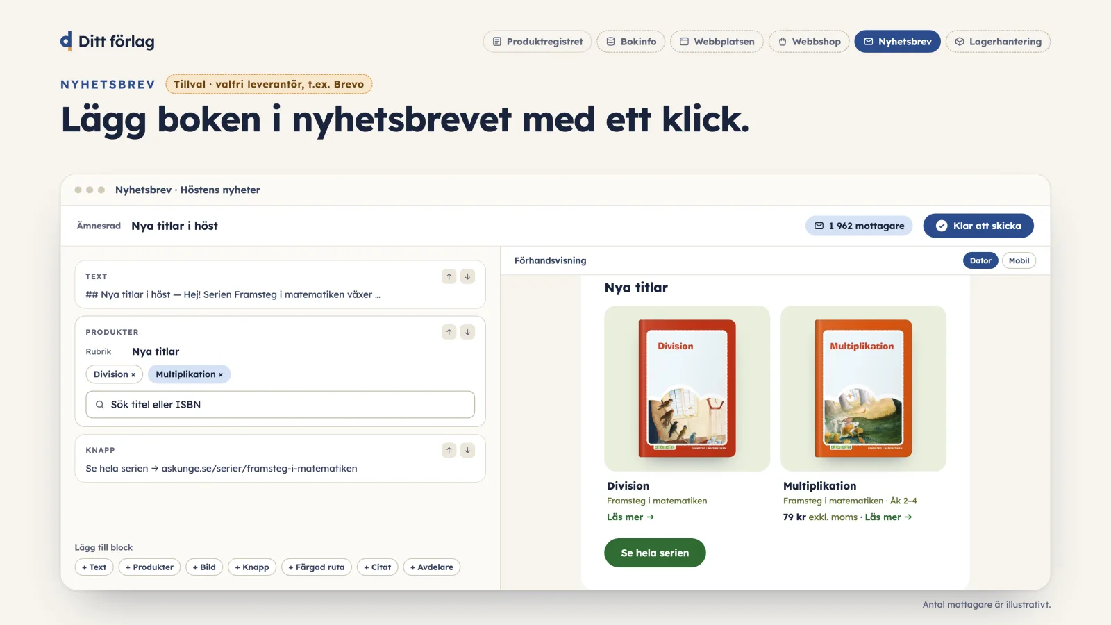1111x625 pixels.
Task: Click the Tillval valfri leverantör badge
Action: 269,84
